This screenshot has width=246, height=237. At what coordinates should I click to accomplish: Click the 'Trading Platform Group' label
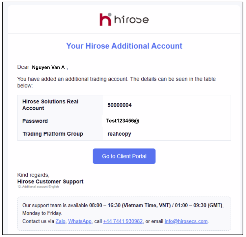pos(53,134)
